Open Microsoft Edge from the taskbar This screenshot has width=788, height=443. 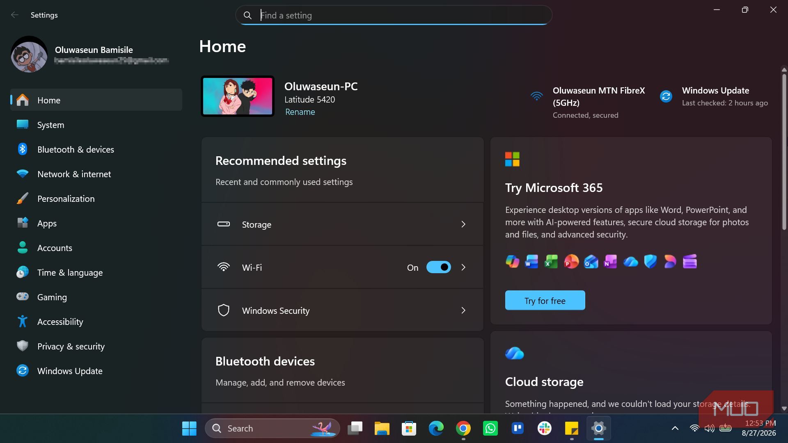pos(436,428)
